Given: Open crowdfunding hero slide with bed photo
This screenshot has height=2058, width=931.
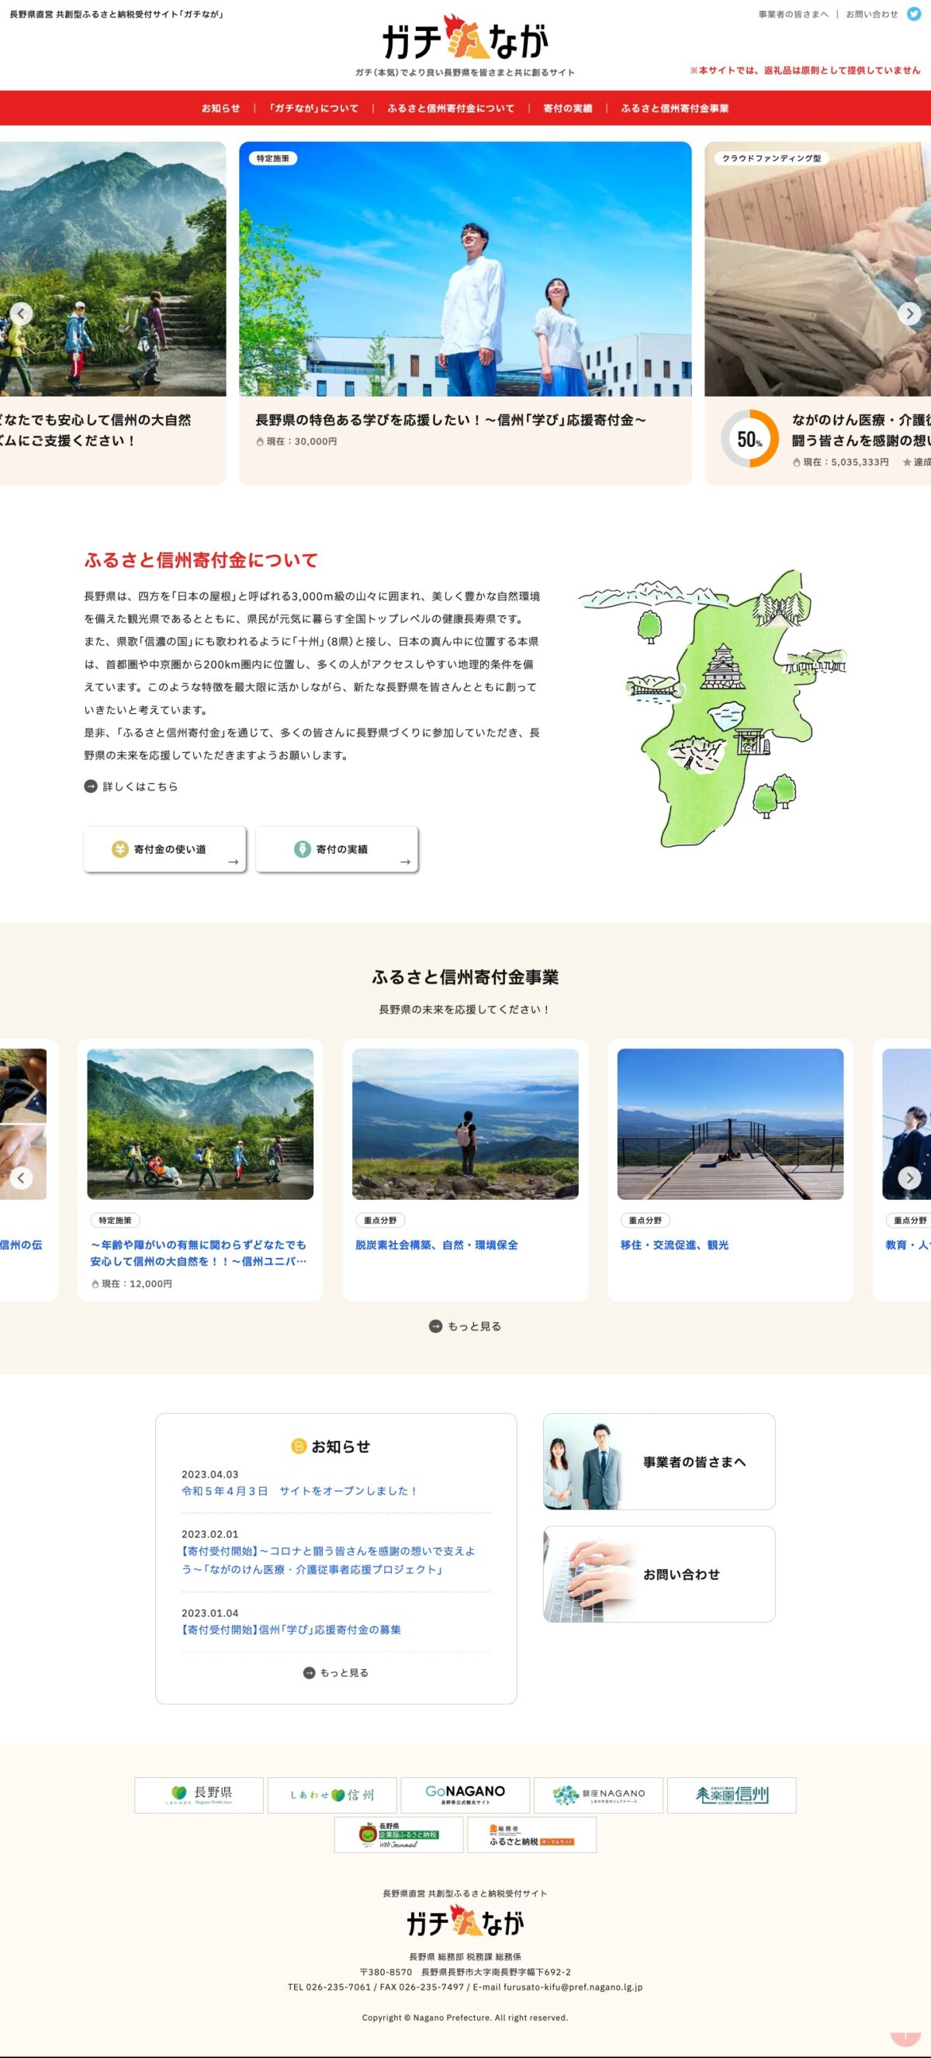Looking at the screenshot, I should (x=818, y=314).
